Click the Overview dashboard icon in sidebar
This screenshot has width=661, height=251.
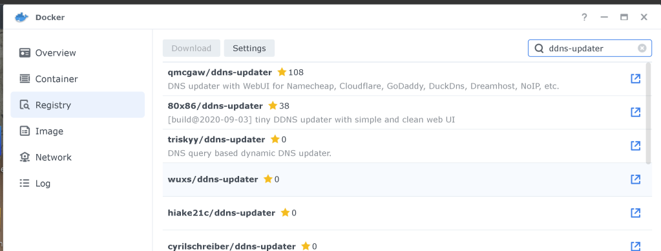point(25,53)
